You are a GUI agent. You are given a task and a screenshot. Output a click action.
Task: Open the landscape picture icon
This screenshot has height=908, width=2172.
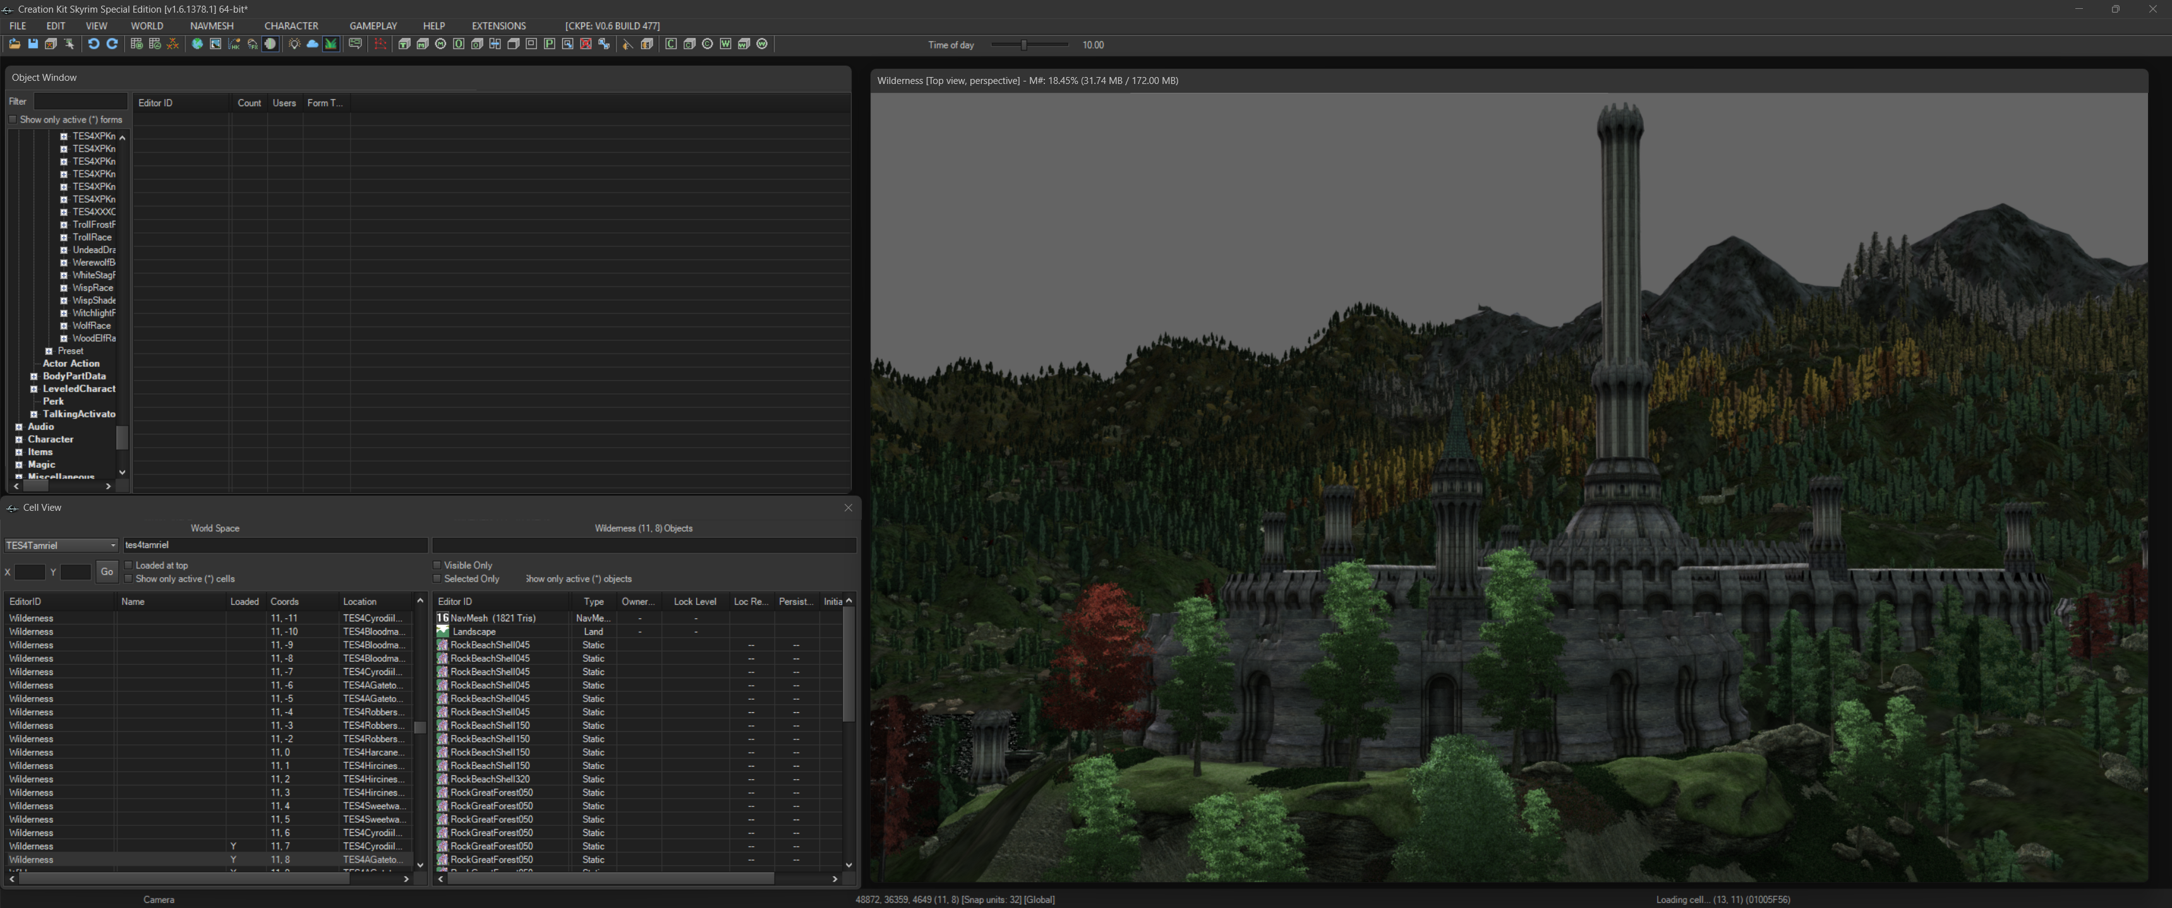[216, 44]
